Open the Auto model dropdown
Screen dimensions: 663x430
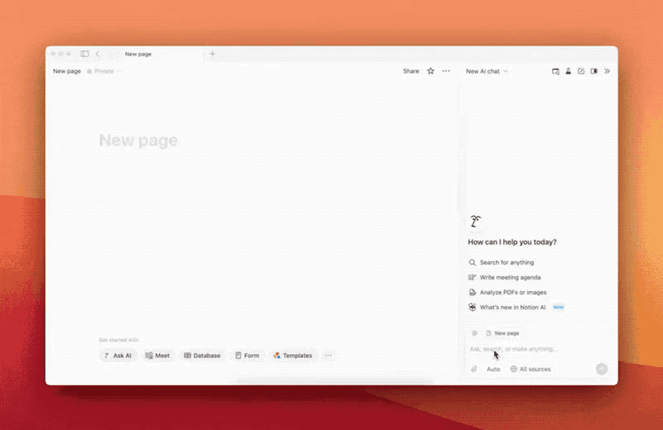pyautogui.click(x=493, y=370)
